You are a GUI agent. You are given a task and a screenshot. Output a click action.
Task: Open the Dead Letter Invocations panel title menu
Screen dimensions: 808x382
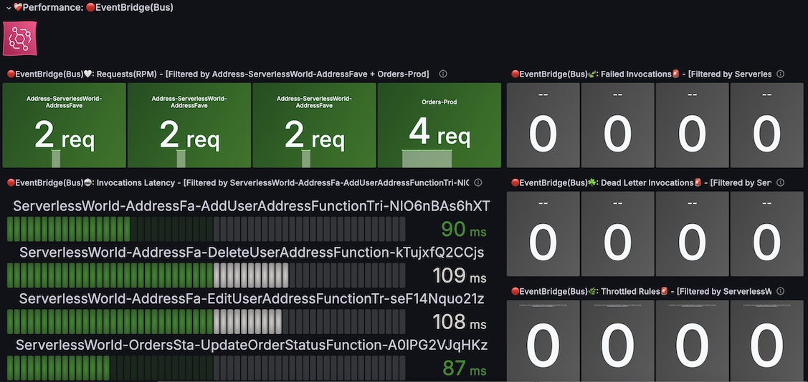click(642, 182)
